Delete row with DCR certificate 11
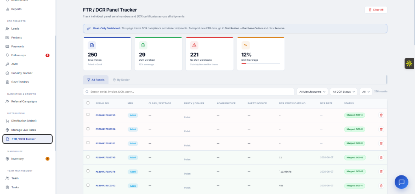The width and height of the screenshot is (415, 194). [x=381, y=158]
